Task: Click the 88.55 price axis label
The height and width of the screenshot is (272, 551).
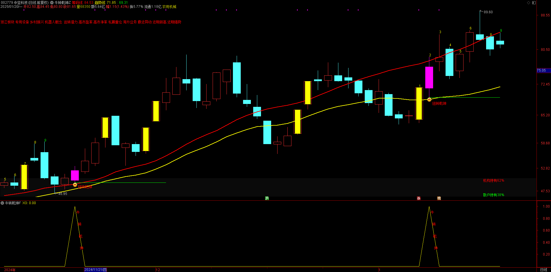Action: pyautogui.click(x=545, y=15)
